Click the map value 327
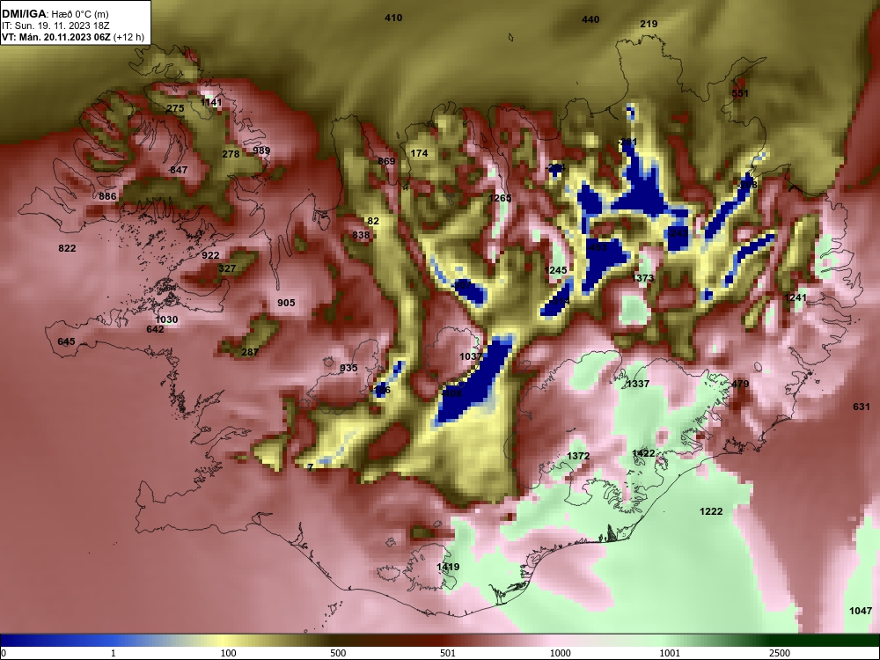 pos(227,268)
